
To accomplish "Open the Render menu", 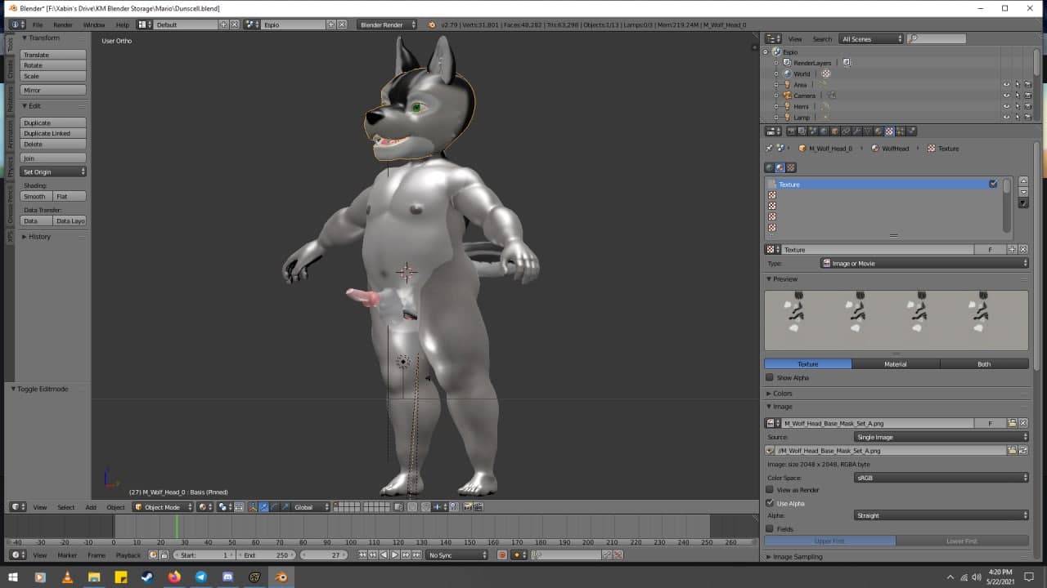I will click(63, 24).
